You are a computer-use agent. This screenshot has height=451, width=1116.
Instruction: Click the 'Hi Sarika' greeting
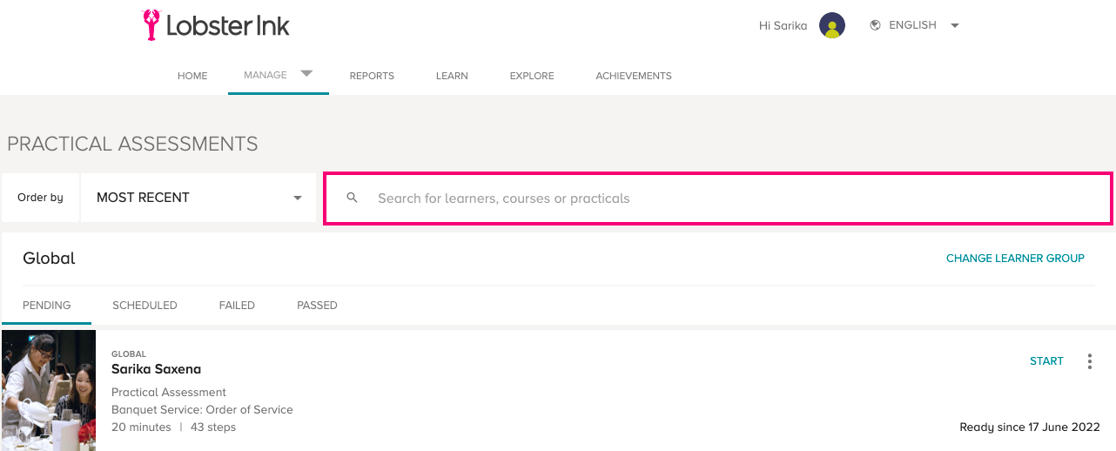(x=783, y=26)
